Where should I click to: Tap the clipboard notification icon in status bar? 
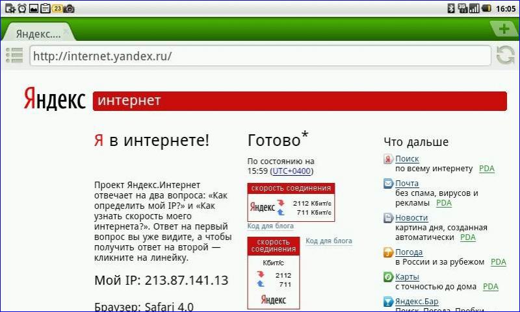coord(45,8)
